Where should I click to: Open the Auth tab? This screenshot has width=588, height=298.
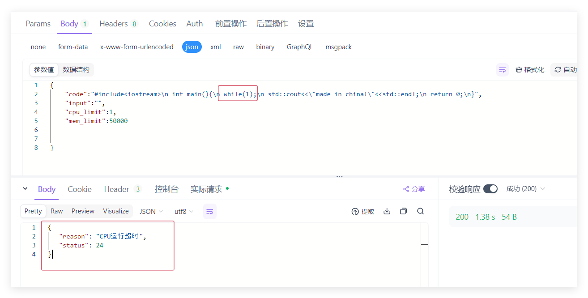click(x=195, y=24)
